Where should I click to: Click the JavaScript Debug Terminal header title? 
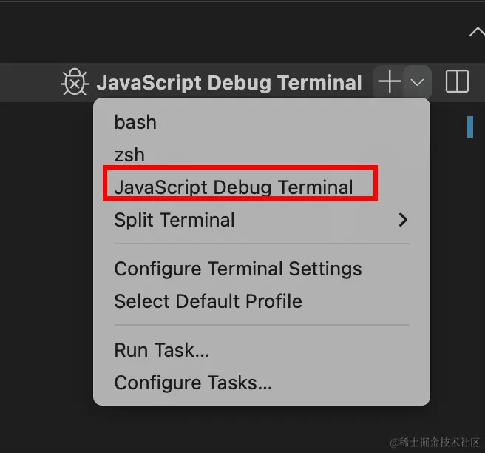pos(229,82)
